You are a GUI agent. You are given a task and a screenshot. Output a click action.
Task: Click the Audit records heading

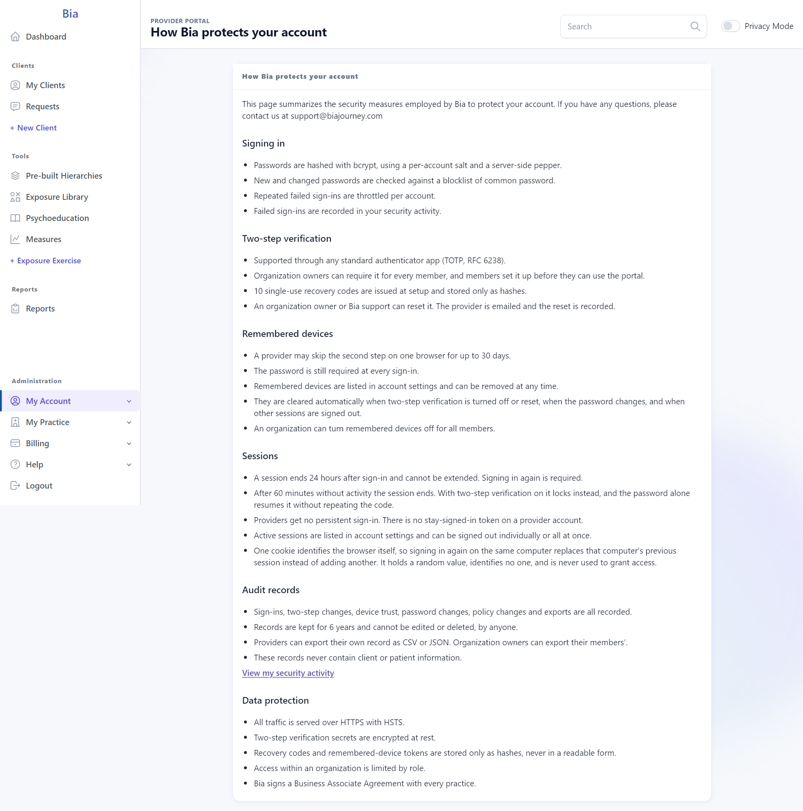point(271,590)
